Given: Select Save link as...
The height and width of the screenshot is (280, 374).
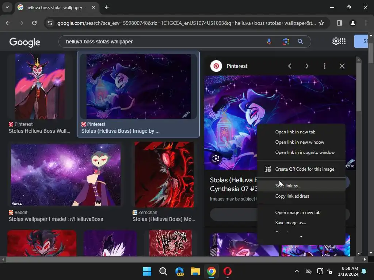Looking at the screenshot, I should pos(301,186).
